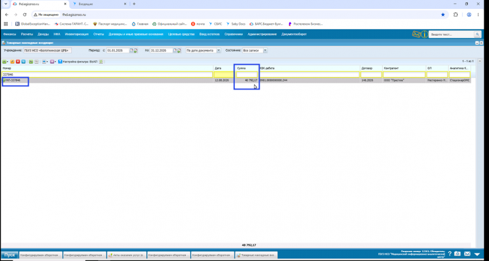This screenshot has height=261, width=489.
Task: Click the yellow envelope messages icon
Action: (416, 34)
